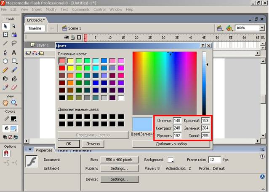The width and height of the screenshot is (269, 192).
Task: Open the Background color dropdown
Action: (170, 160)
